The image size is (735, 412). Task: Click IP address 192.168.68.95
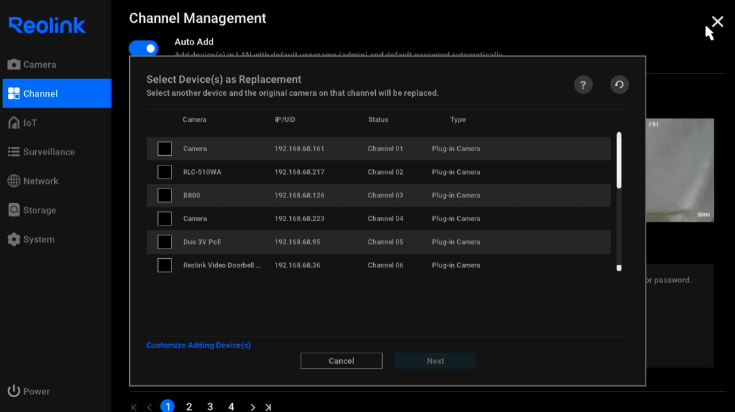click(x=297, y=242)
